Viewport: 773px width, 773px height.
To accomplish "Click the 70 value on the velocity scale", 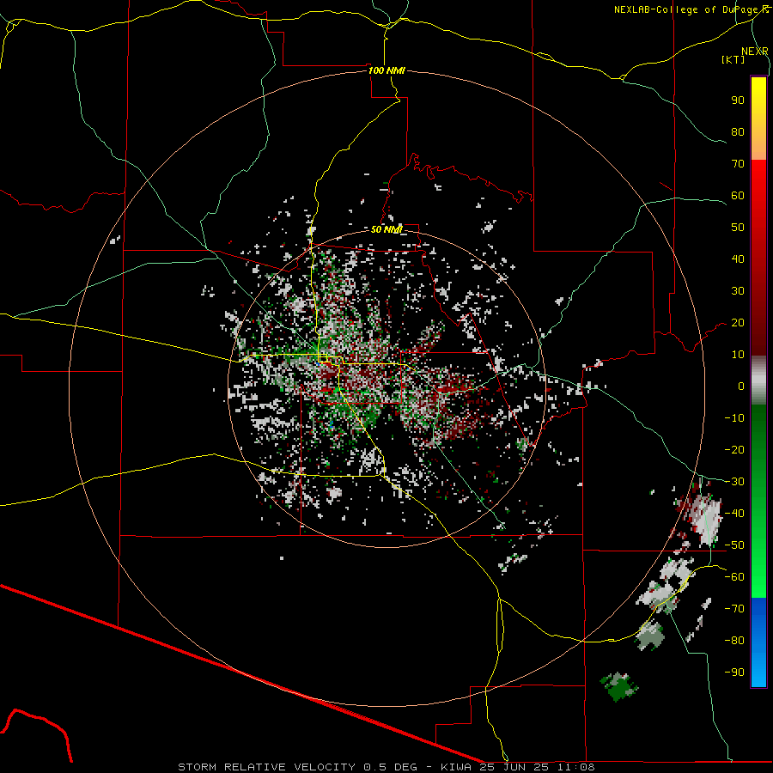I will (x=738, y=164).
